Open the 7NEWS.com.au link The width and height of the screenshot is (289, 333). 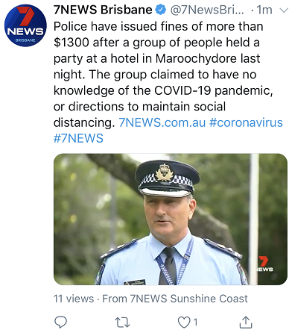[162, 122]
